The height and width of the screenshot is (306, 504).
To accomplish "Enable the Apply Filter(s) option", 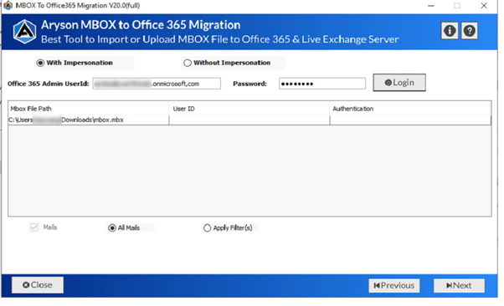I will point(207,228).
